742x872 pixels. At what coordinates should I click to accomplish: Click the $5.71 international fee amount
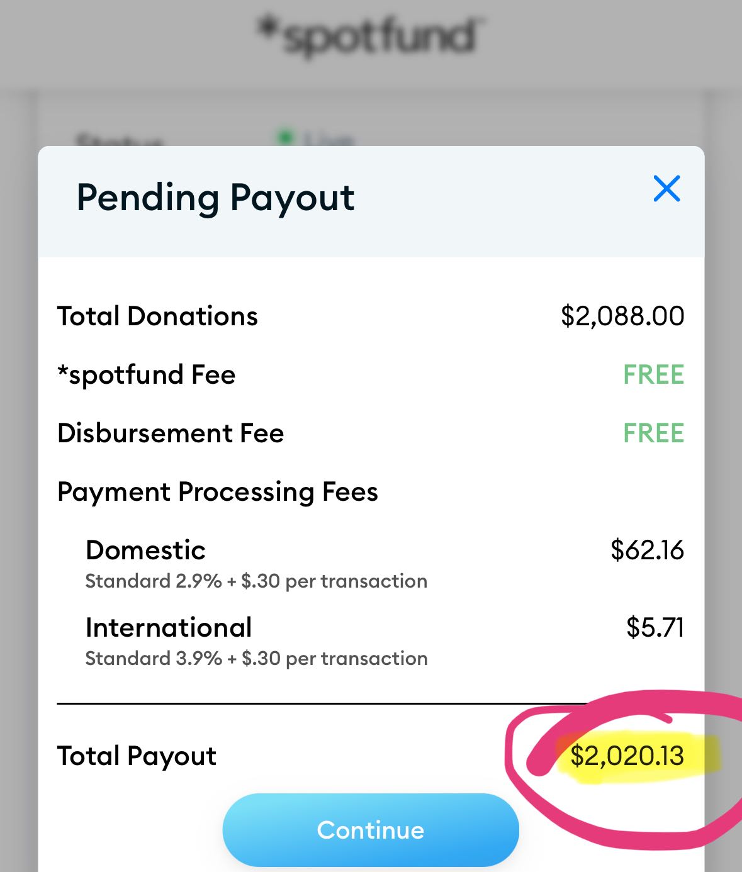pos(655,628)
